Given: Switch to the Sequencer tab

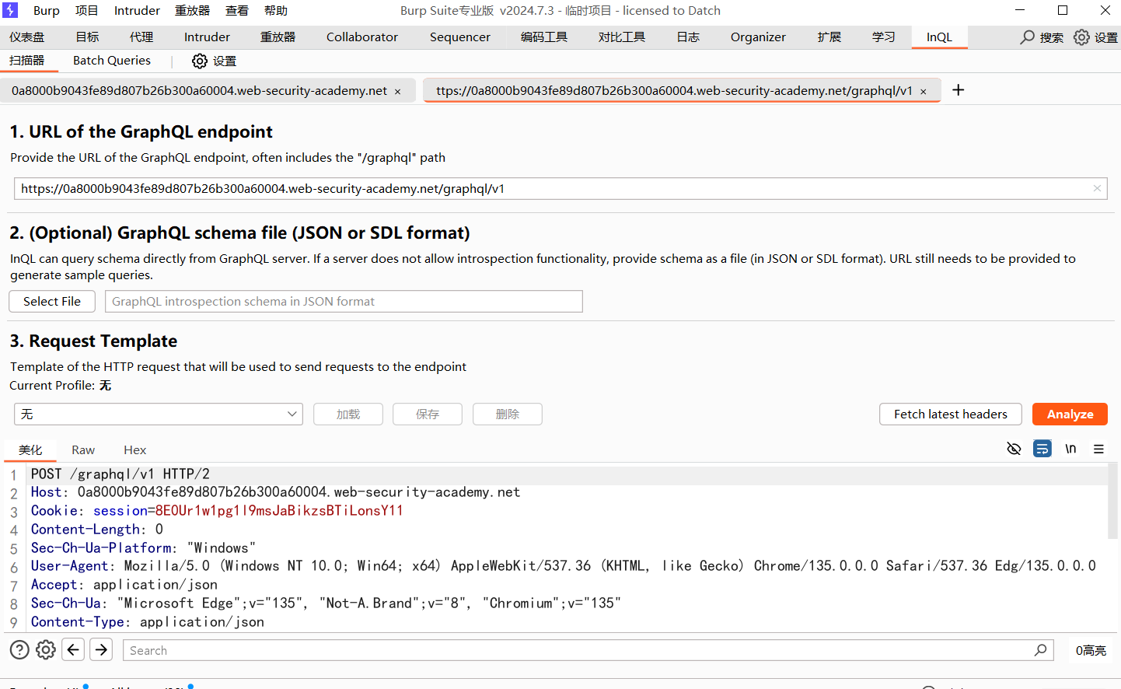Looking at the screenshot, I should click(459, 37).
